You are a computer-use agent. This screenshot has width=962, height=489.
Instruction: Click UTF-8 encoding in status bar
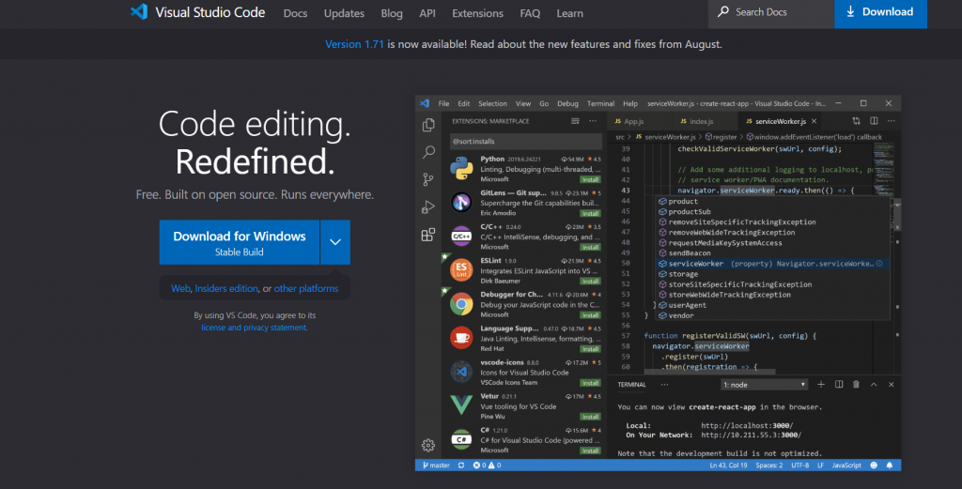click(x=800, y=466)
